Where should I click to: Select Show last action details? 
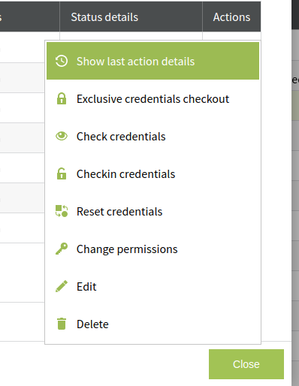(x=153, y=61)
